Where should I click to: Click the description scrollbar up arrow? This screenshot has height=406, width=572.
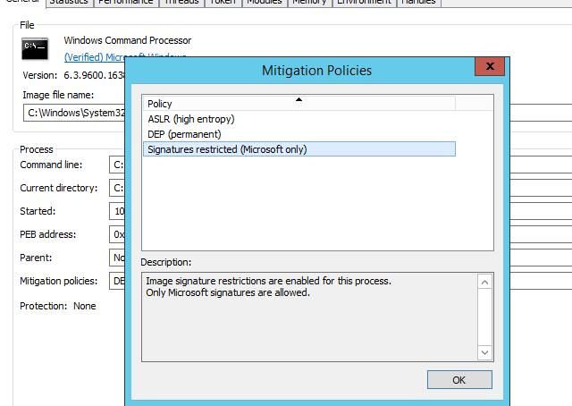[x=484, y=282]
